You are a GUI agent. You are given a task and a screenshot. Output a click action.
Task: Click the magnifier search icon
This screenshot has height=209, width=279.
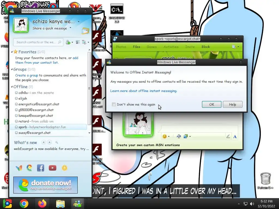point(60,42)
